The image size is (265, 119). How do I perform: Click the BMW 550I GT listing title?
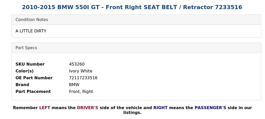pos(132,7)
